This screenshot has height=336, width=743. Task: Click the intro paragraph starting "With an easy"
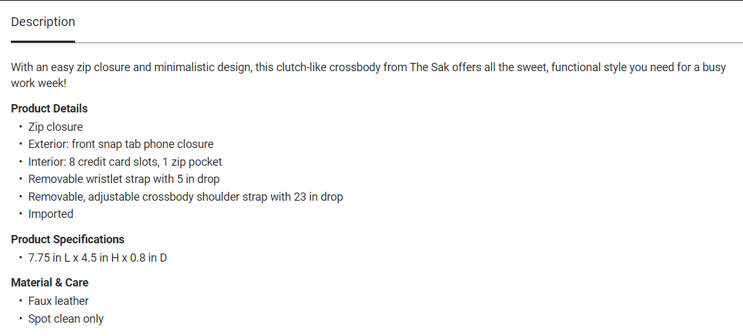(254, 67)
